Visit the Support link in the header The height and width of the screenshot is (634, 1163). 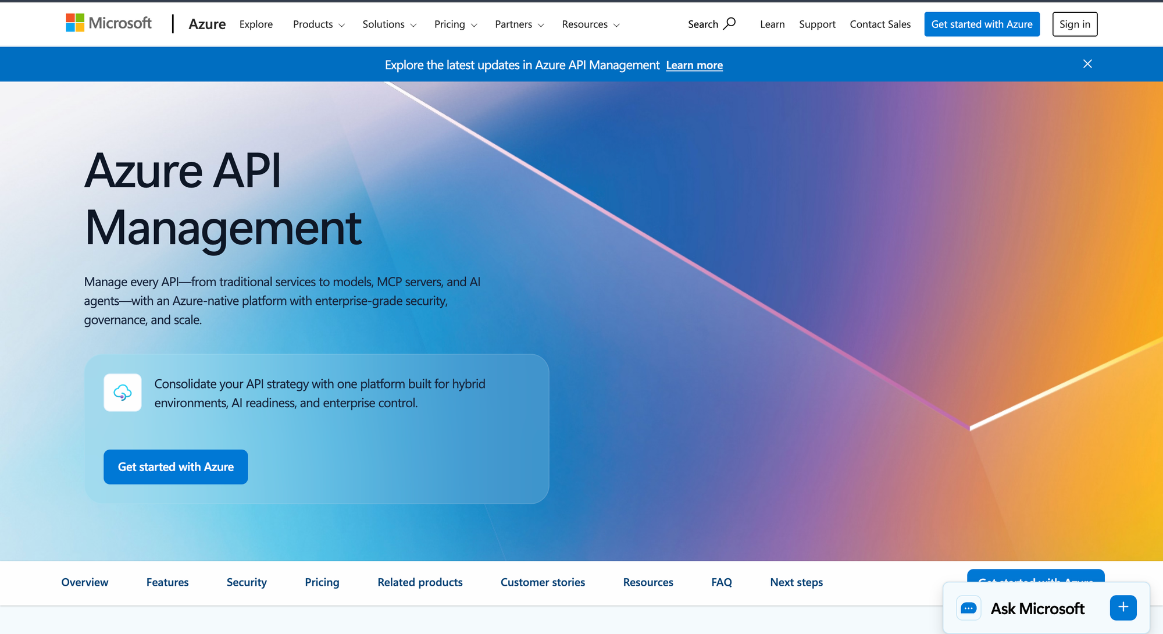click(817, 24)
